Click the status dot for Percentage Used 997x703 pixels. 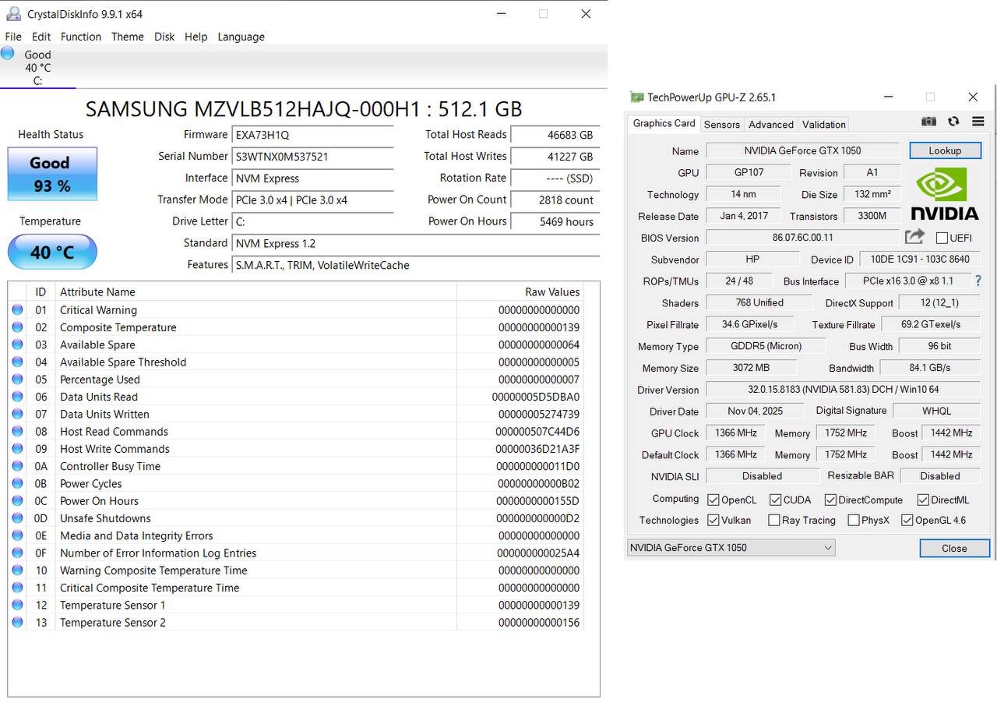point(17,380)
